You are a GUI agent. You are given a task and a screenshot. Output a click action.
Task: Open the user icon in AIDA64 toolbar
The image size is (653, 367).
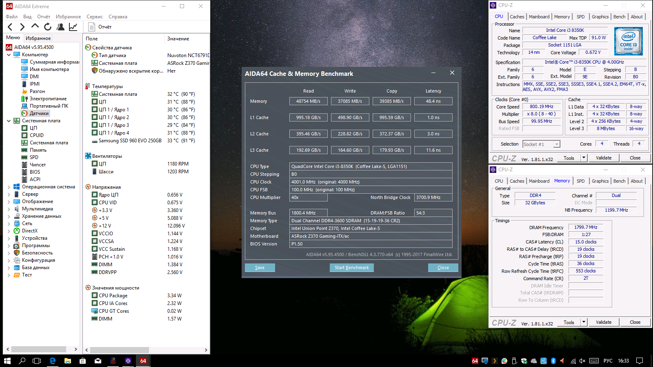(60, 27)
